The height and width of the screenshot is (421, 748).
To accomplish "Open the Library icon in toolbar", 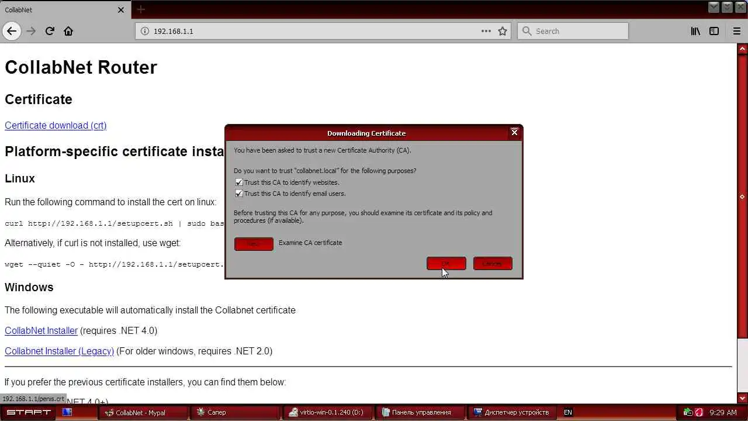I will [x=695, y=31].
